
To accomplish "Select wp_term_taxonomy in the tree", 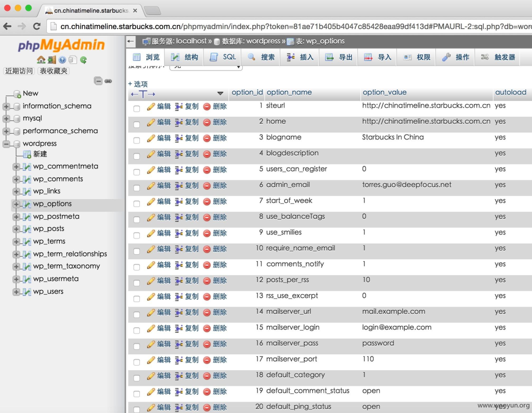I will [66, 267].
